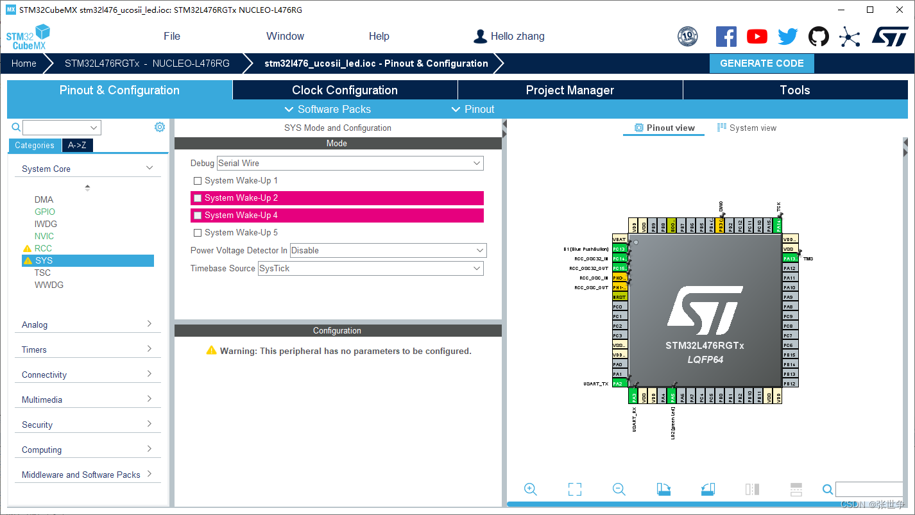Click the STM32CubeMX logo
Screen dimensions: 915x515
(x=28, y=37)
